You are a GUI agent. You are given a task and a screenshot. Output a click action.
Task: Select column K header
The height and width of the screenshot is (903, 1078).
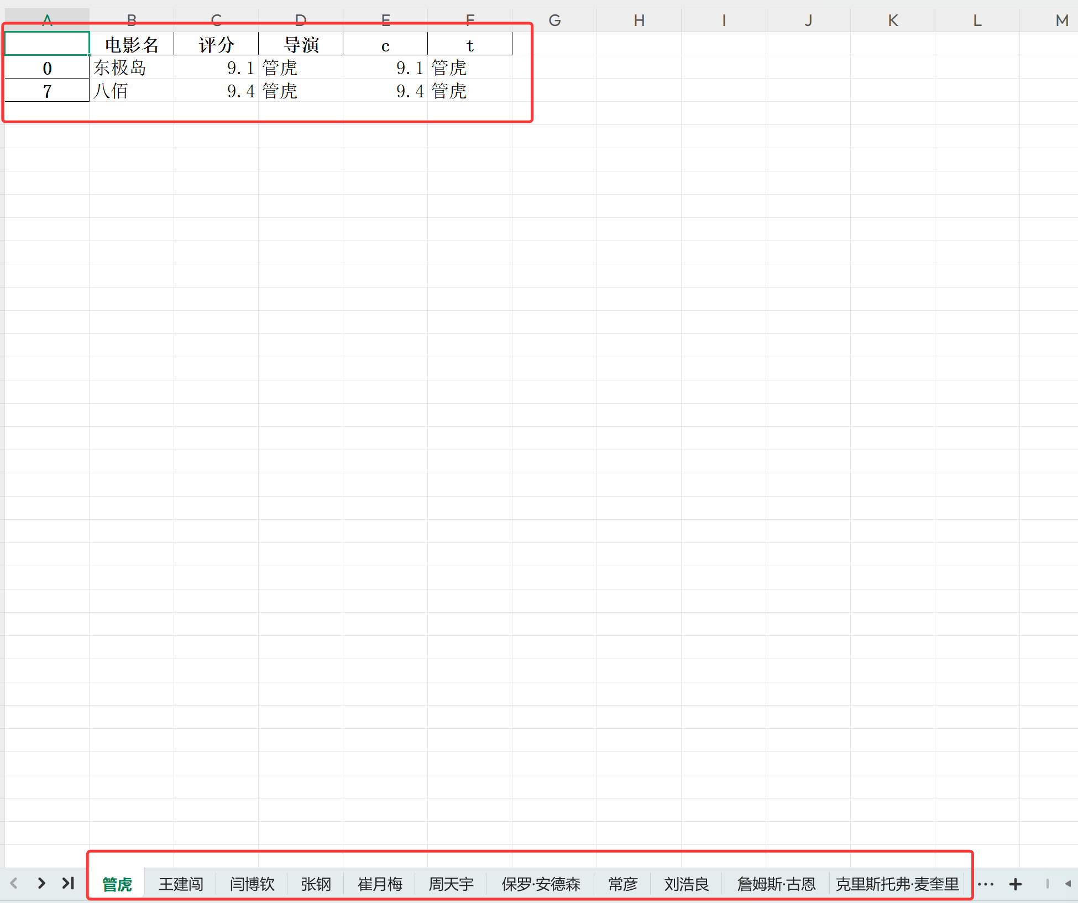[893, 20]
